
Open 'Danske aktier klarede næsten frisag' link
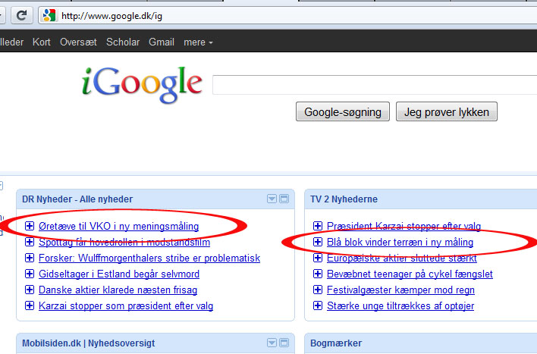(118, 290)
